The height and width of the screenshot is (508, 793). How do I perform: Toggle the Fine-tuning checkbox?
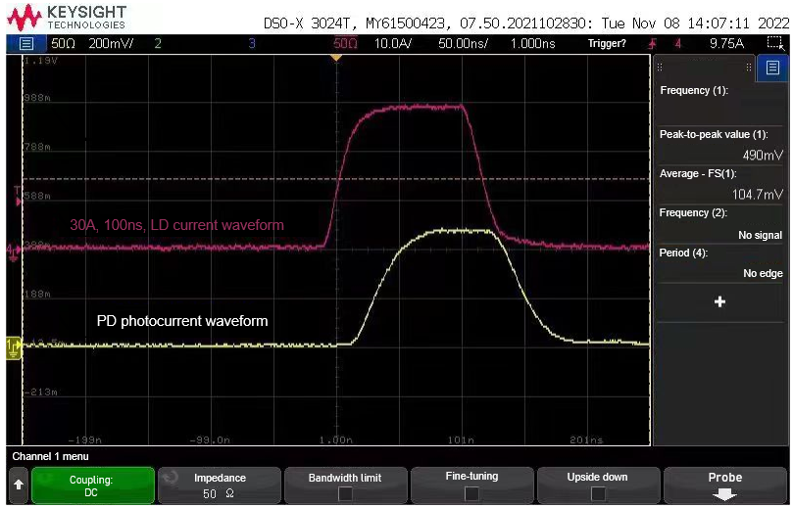pos(471,493)
